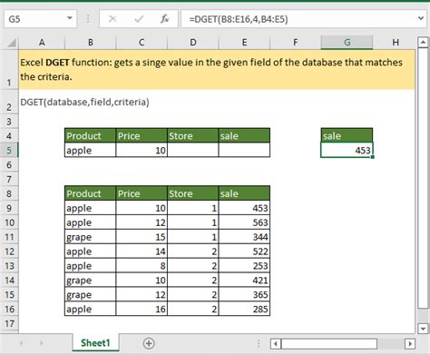Click the previous sheet navigation arrow

[22, 343]
